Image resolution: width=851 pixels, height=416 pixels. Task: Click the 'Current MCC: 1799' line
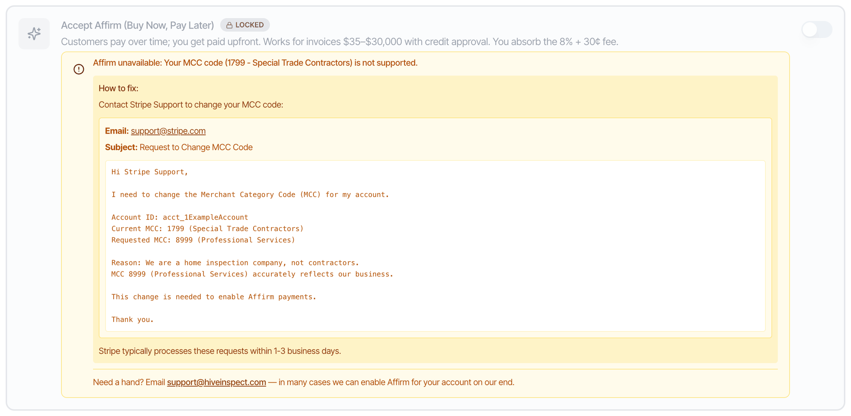click(208, 228)
